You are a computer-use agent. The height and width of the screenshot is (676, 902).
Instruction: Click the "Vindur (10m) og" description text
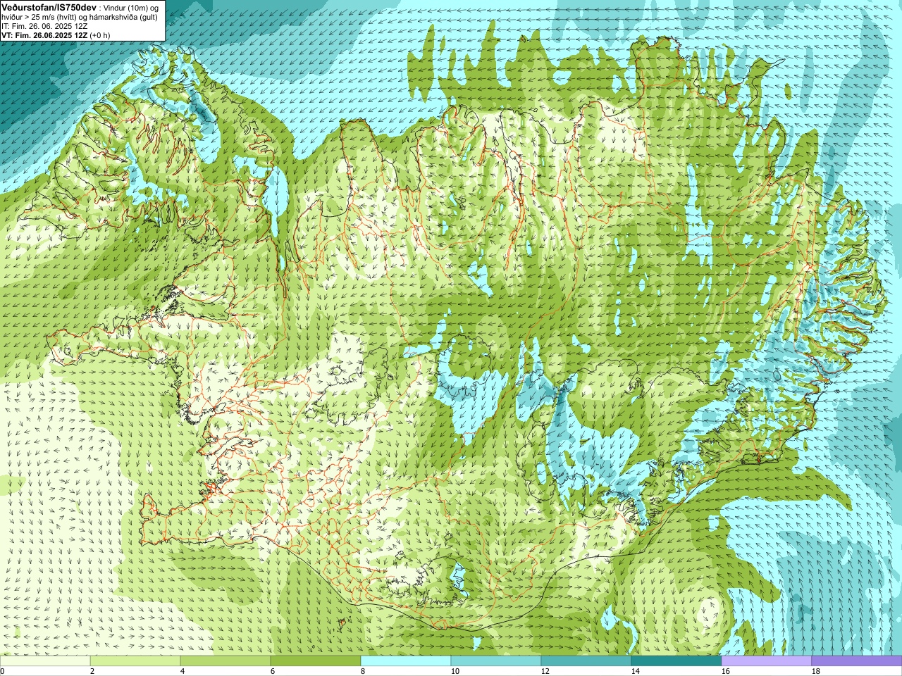pos(132,8)
